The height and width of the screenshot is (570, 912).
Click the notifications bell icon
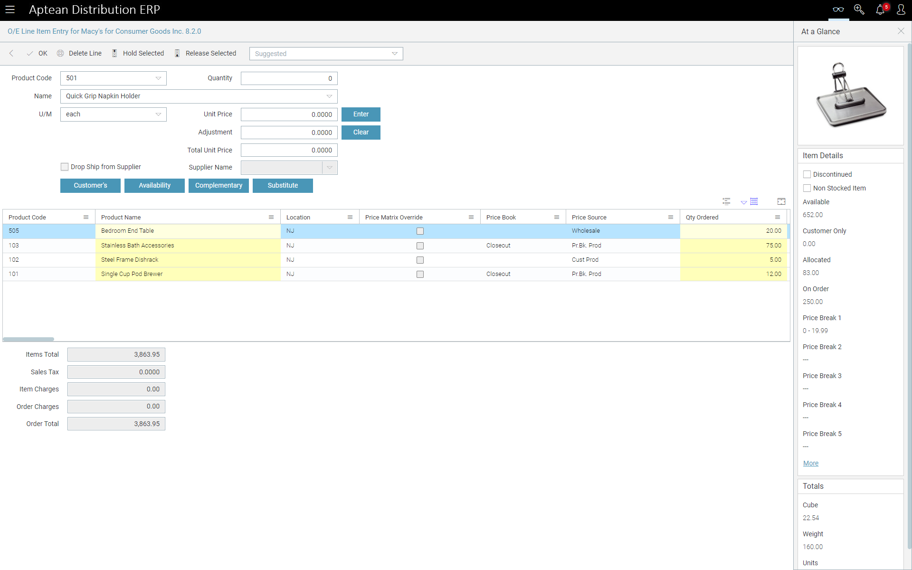881,9
